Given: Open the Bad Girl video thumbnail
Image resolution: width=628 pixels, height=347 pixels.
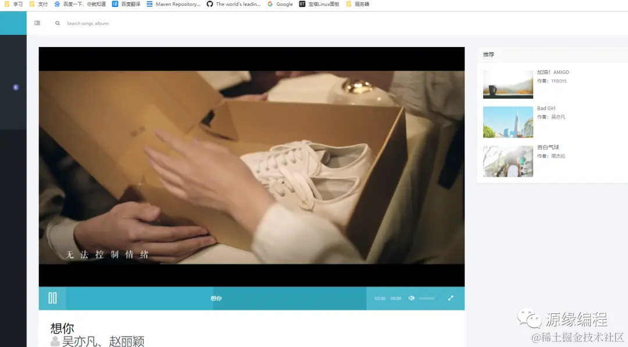Looking at the screenshot, I should [x=508, y=122].
